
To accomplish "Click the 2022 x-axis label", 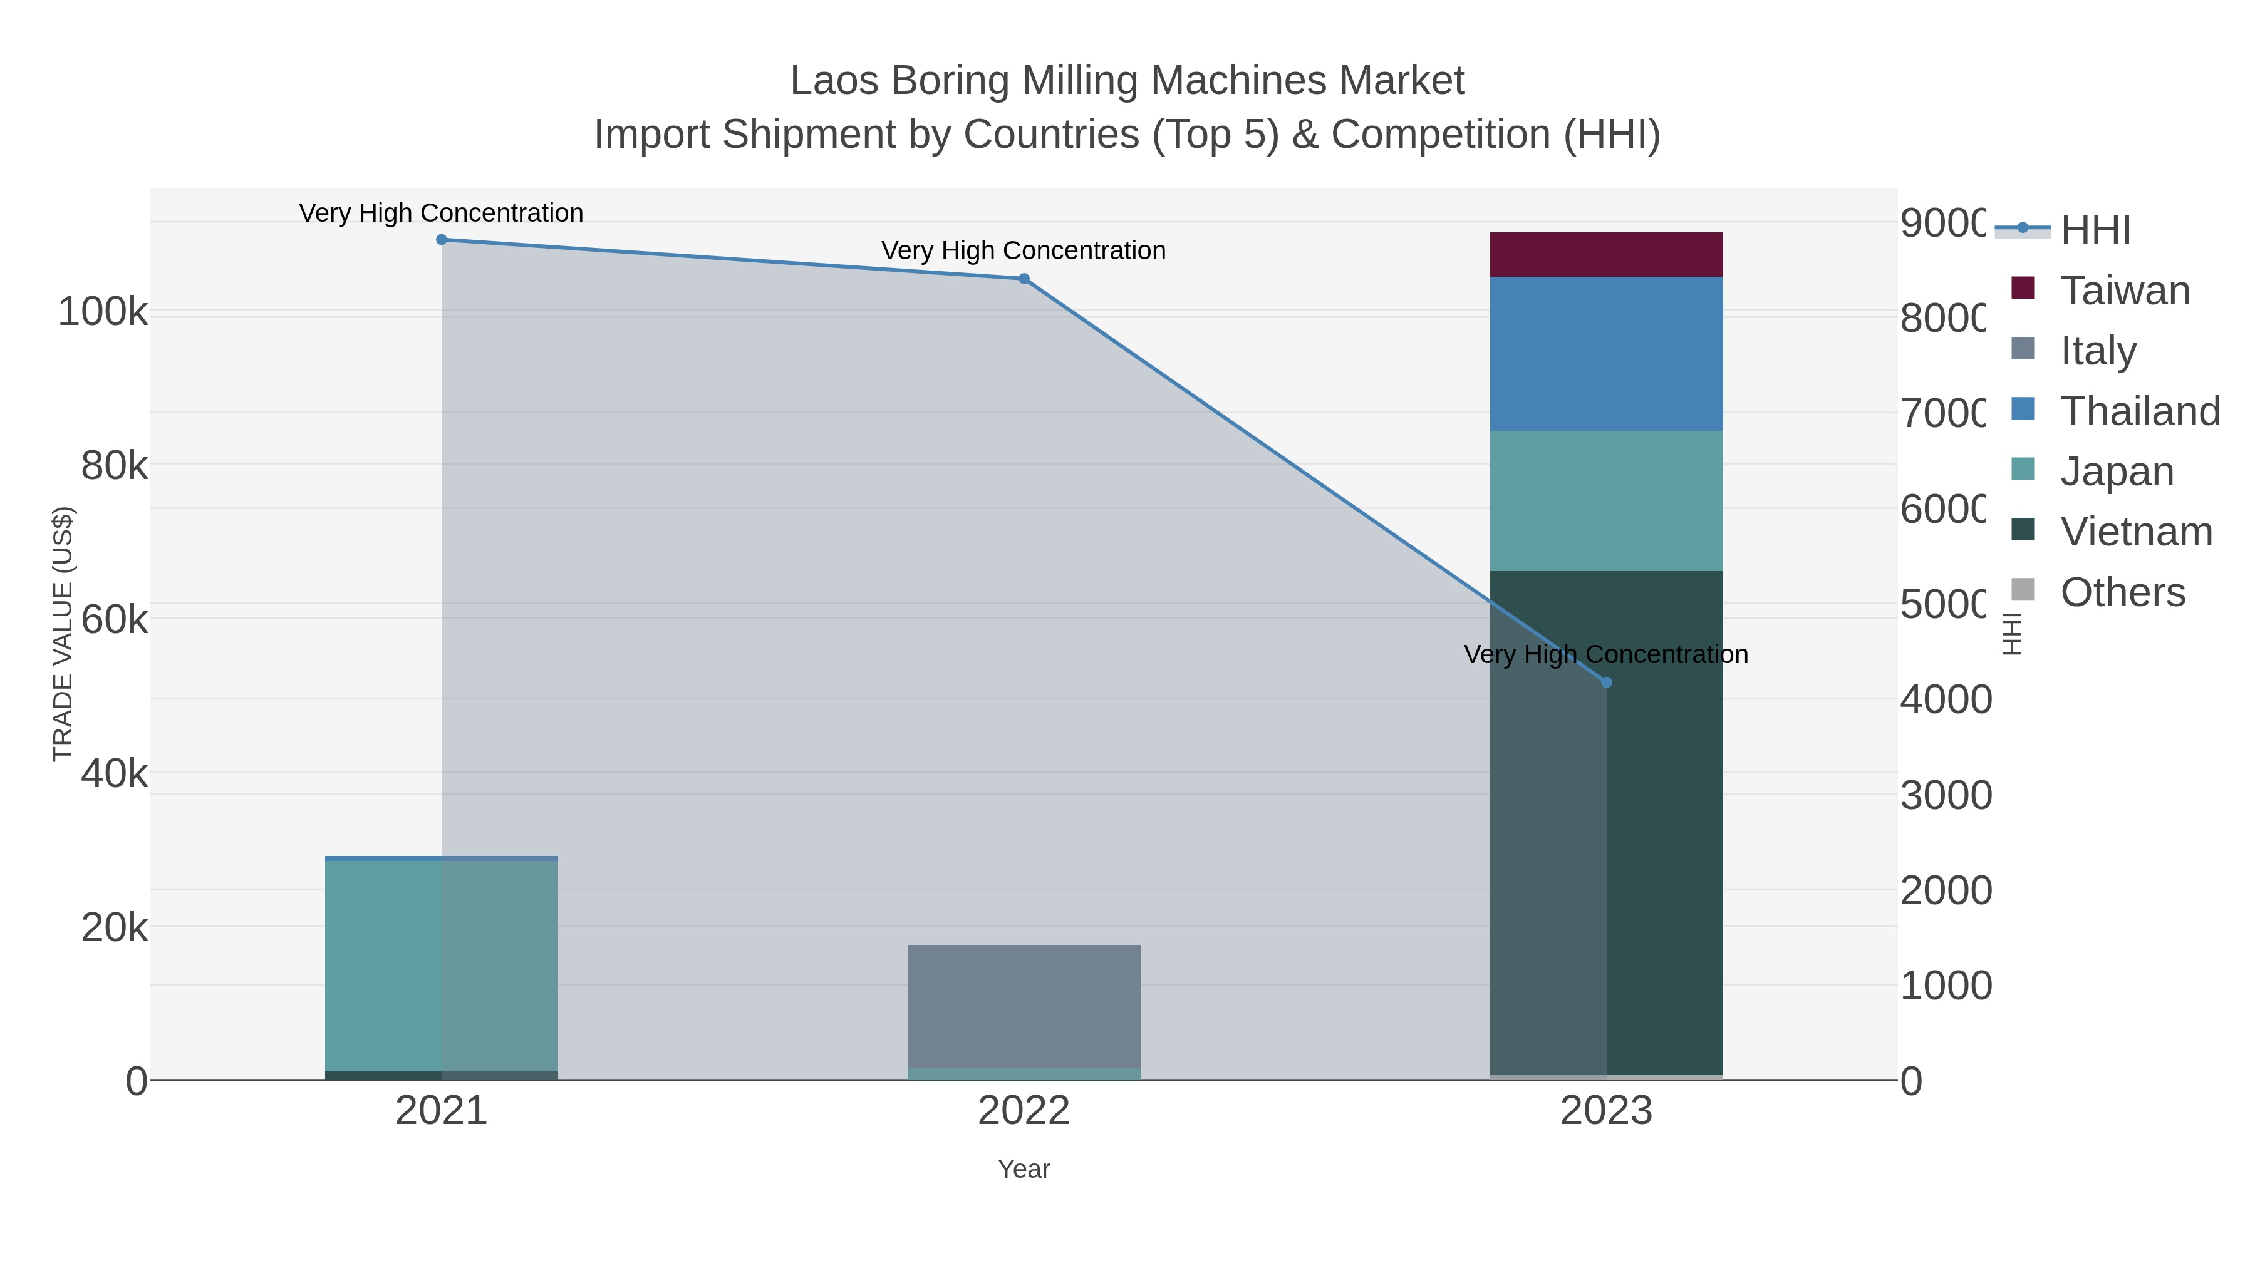I will (1024, 1111).
